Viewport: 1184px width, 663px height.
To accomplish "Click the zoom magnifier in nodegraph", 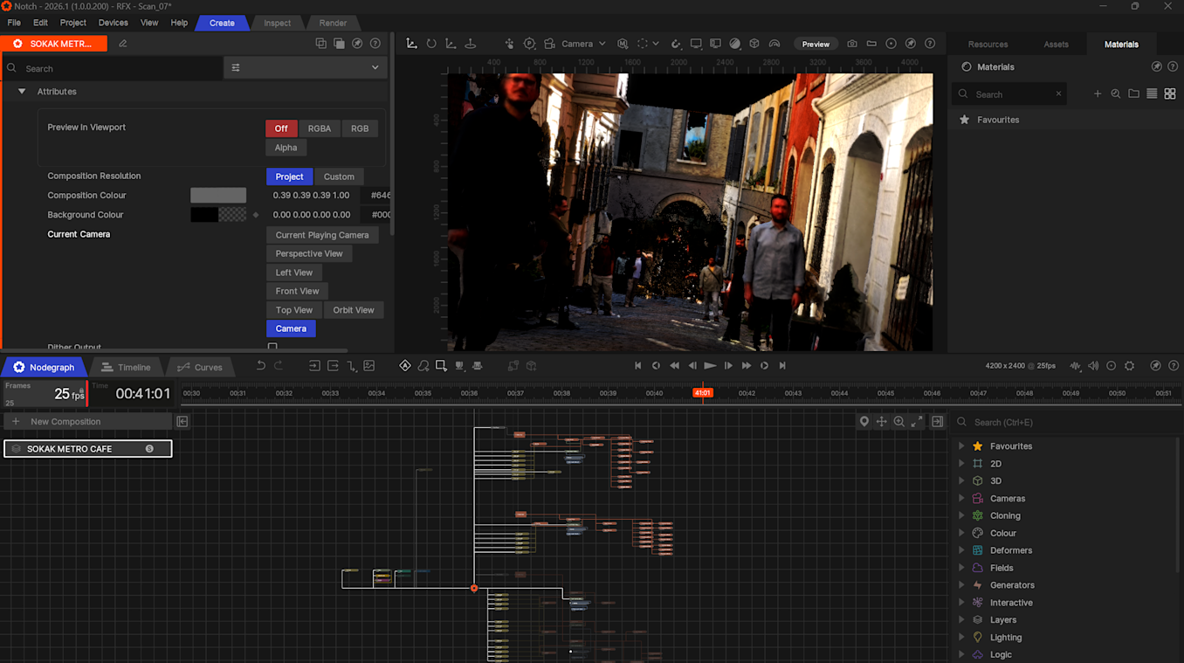I will [x=898, y=422].
